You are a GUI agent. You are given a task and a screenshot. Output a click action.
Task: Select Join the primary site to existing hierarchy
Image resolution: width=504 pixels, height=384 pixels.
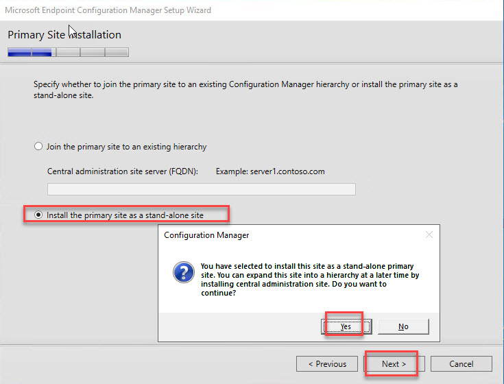point(38,147)
